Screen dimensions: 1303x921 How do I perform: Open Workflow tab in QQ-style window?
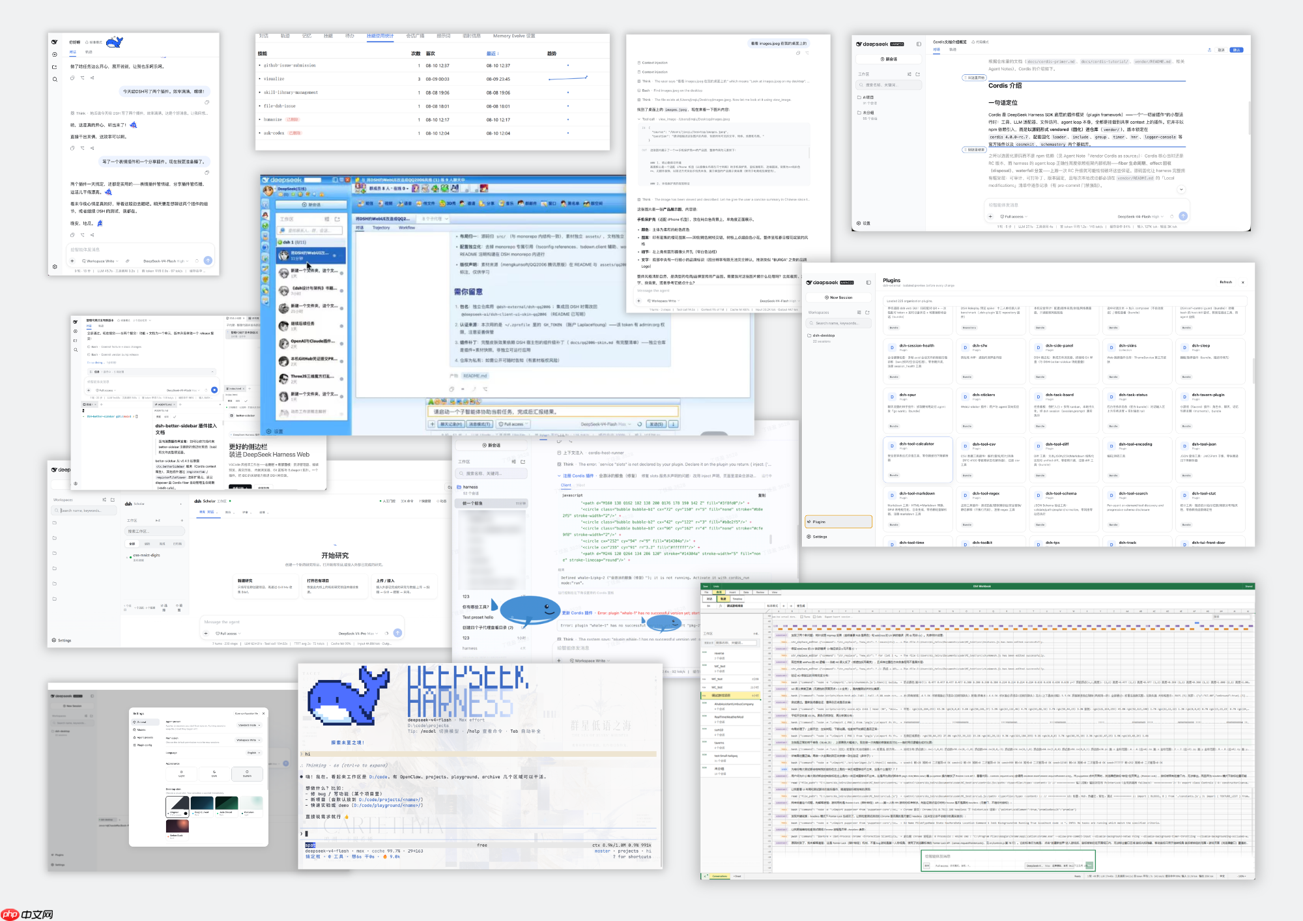tap(407, 227)
